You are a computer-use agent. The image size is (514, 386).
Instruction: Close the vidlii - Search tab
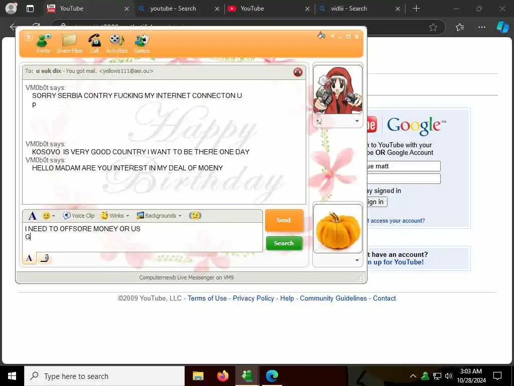[398, 9]
